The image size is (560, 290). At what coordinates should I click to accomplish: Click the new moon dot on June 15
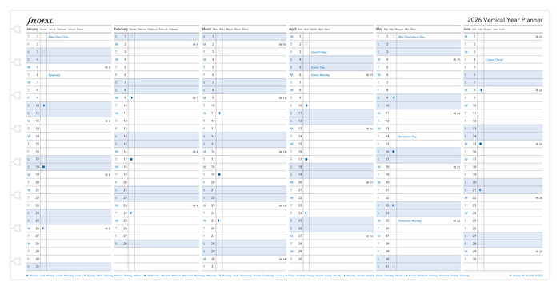coord(481,144)
